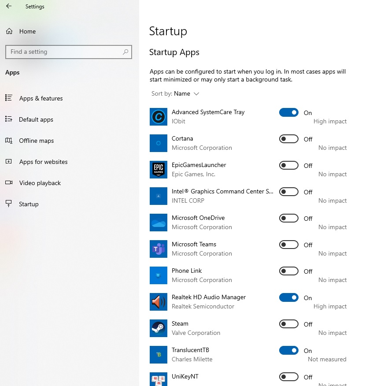Click the Default apps icon

(9, 119)
